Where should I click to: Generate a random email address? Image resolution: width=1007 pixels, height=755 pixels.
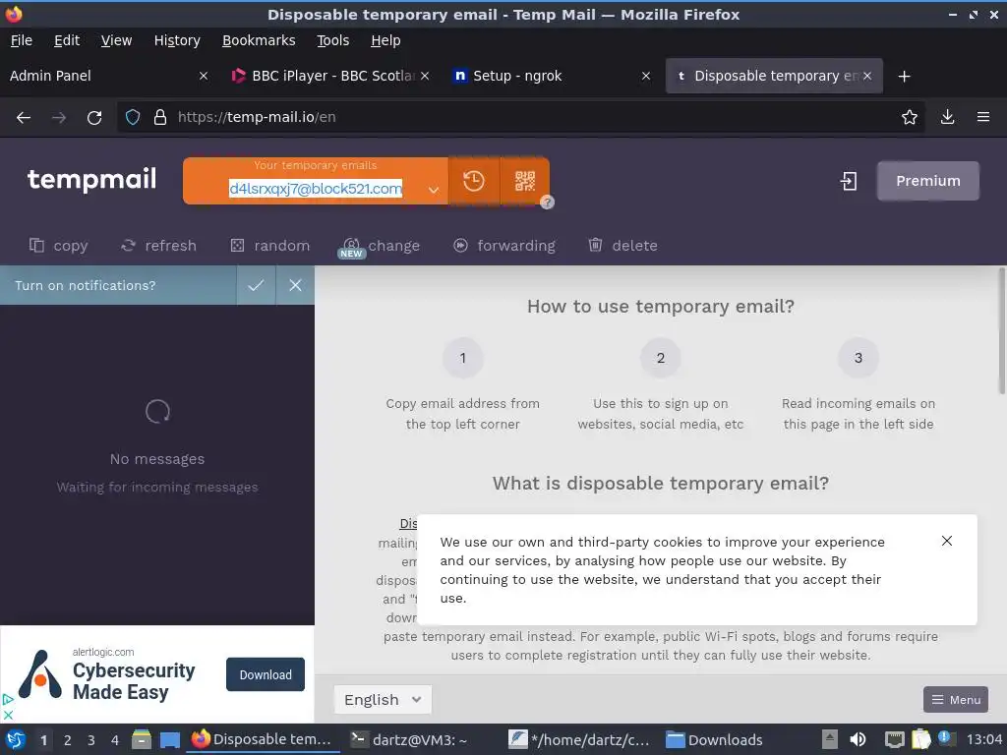click(269, 245)
